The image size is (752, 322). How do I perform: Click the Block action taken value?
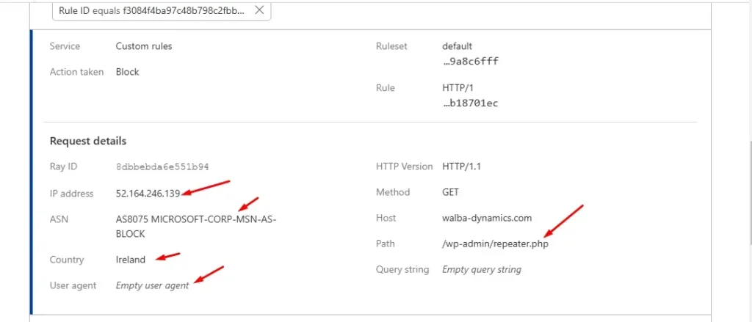click(x=128, y=72)
